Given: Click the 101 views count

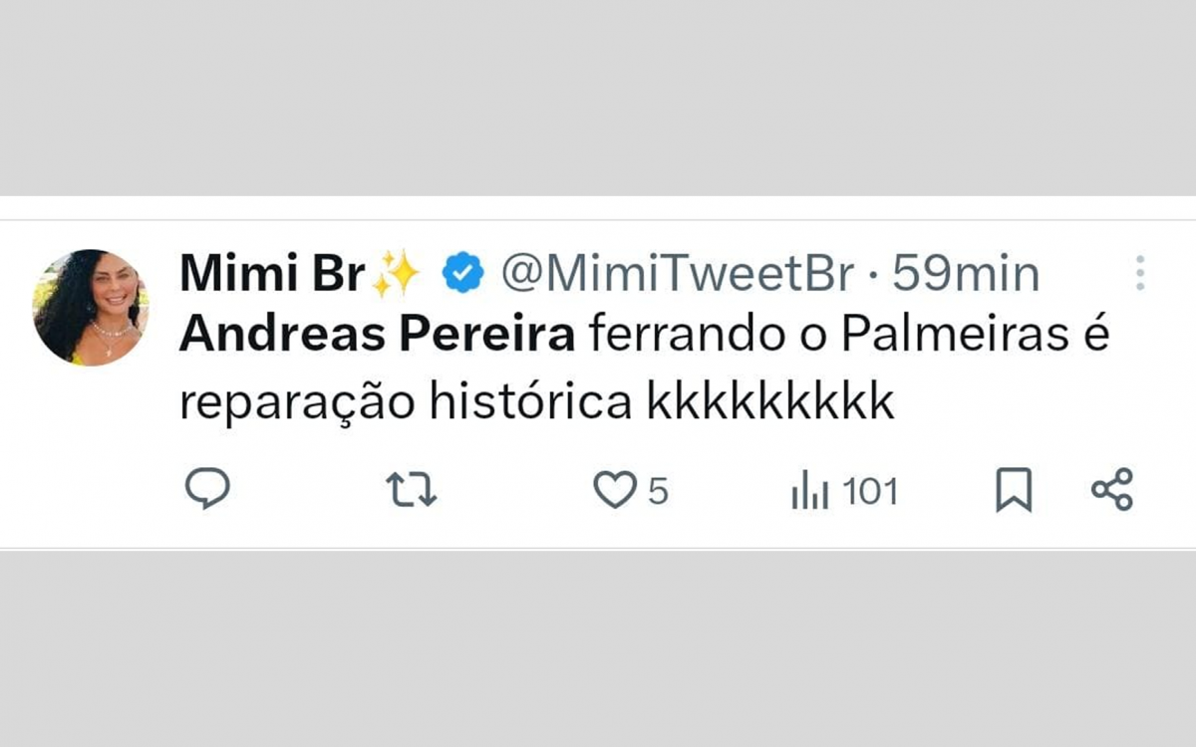Looking at the screenshot, I should point(867,488).
